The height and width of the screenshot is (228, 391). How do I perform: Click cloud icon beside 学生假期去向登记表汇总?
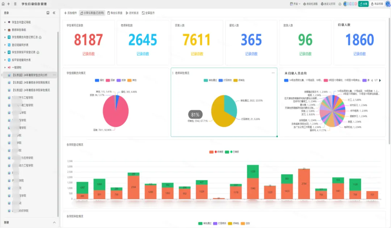tap(40, 37)
